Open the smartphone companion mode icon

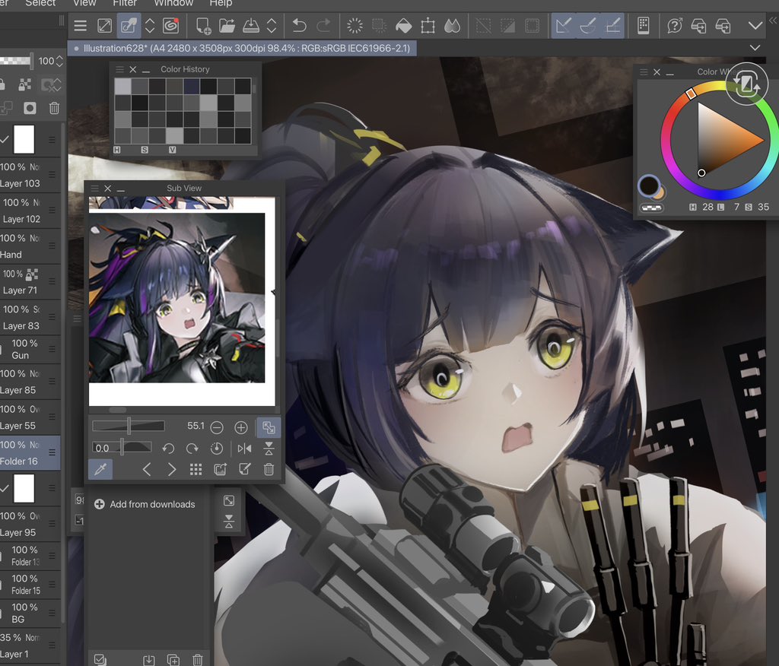click(643, 25)
